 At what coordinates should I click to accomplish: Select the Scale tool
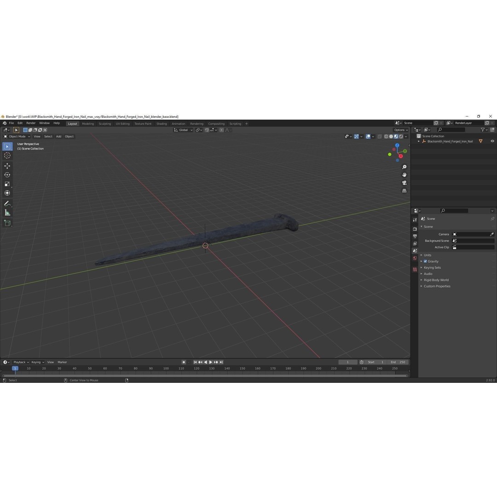(x=7, y=184)
